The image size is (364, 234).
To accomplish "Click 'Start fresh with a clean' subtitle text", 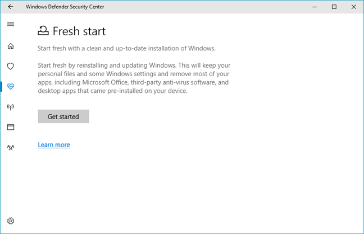I will pos(126,48).
